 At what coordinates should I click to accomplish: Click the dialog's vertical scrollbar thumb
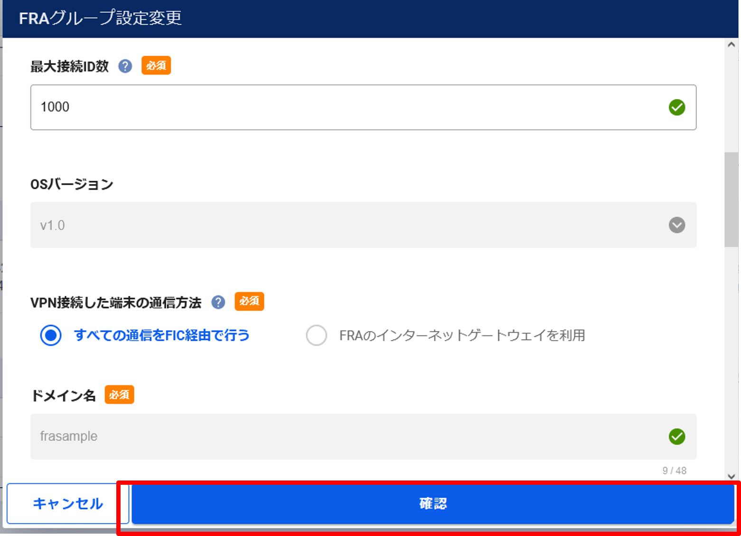point(731,199)
